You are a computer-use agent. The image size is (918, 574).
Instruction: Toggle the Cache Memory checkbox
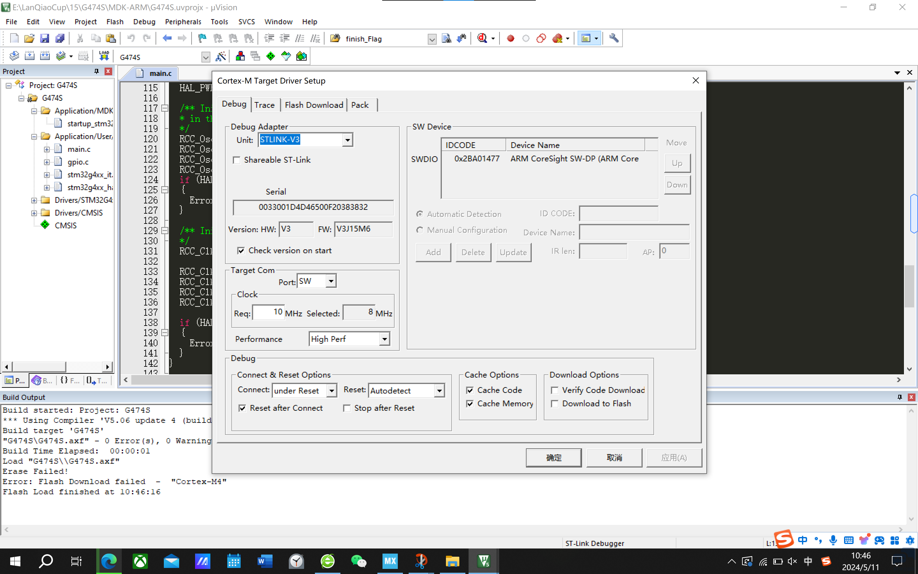(470, 403)
